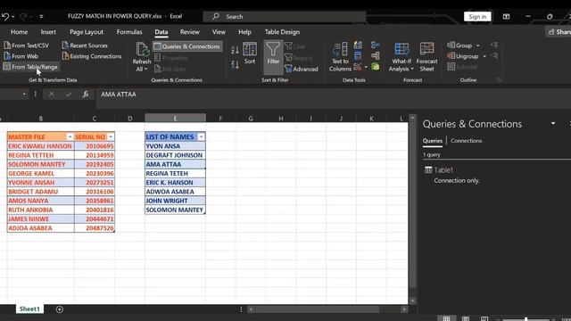The height and width of the screenshot is (321, 571).
Task: Click the ribbon display options icon
Action: pyautogui.click(x=506, y=16)
